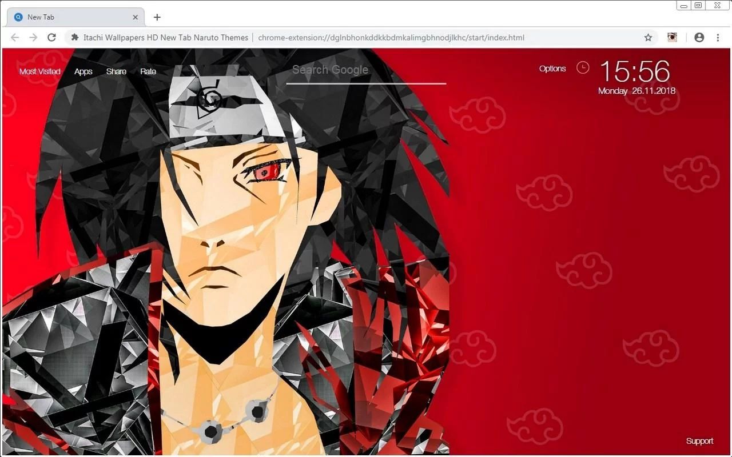Click the Itachi Wallpapers HD New Tab title text

click(166, 38)
